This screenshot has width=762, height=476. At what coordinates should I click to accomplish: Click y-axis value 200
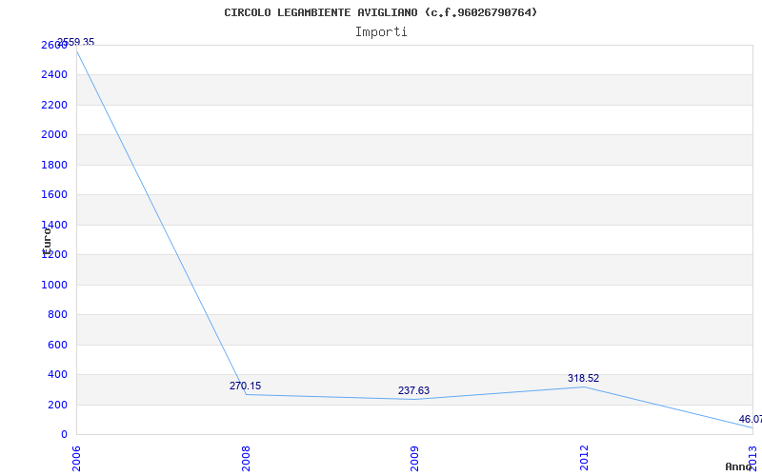[57, 406]
